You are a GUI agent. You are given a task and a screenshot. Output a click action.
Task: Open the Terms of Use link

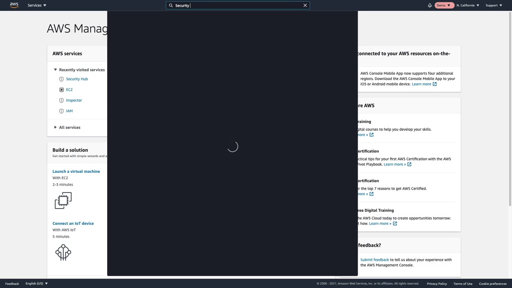click(463, 284)
